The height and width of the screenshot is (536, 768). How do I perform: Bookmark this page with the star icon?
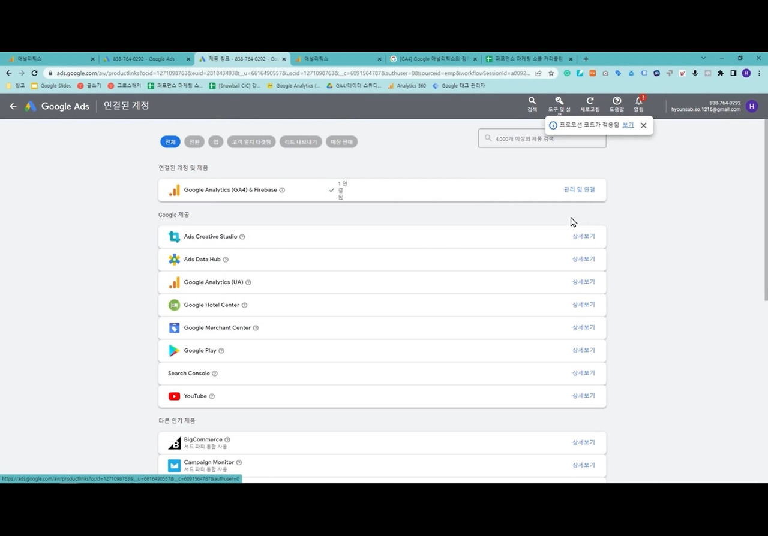[551, 73]
